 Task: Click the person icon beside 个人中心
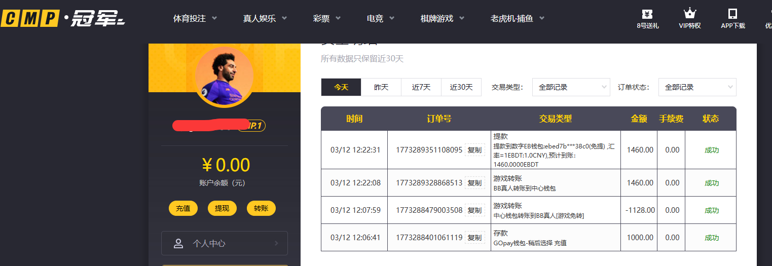(178, 244)
